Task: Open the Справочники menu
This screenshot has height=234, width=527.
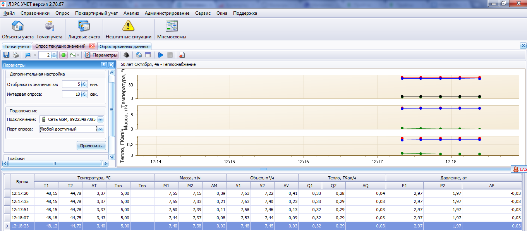Action: [35, 13]
